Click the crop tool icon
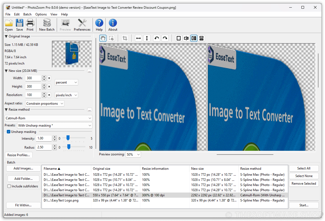The width and height of the screenshot is (325, 221). [x=125, y=38]
